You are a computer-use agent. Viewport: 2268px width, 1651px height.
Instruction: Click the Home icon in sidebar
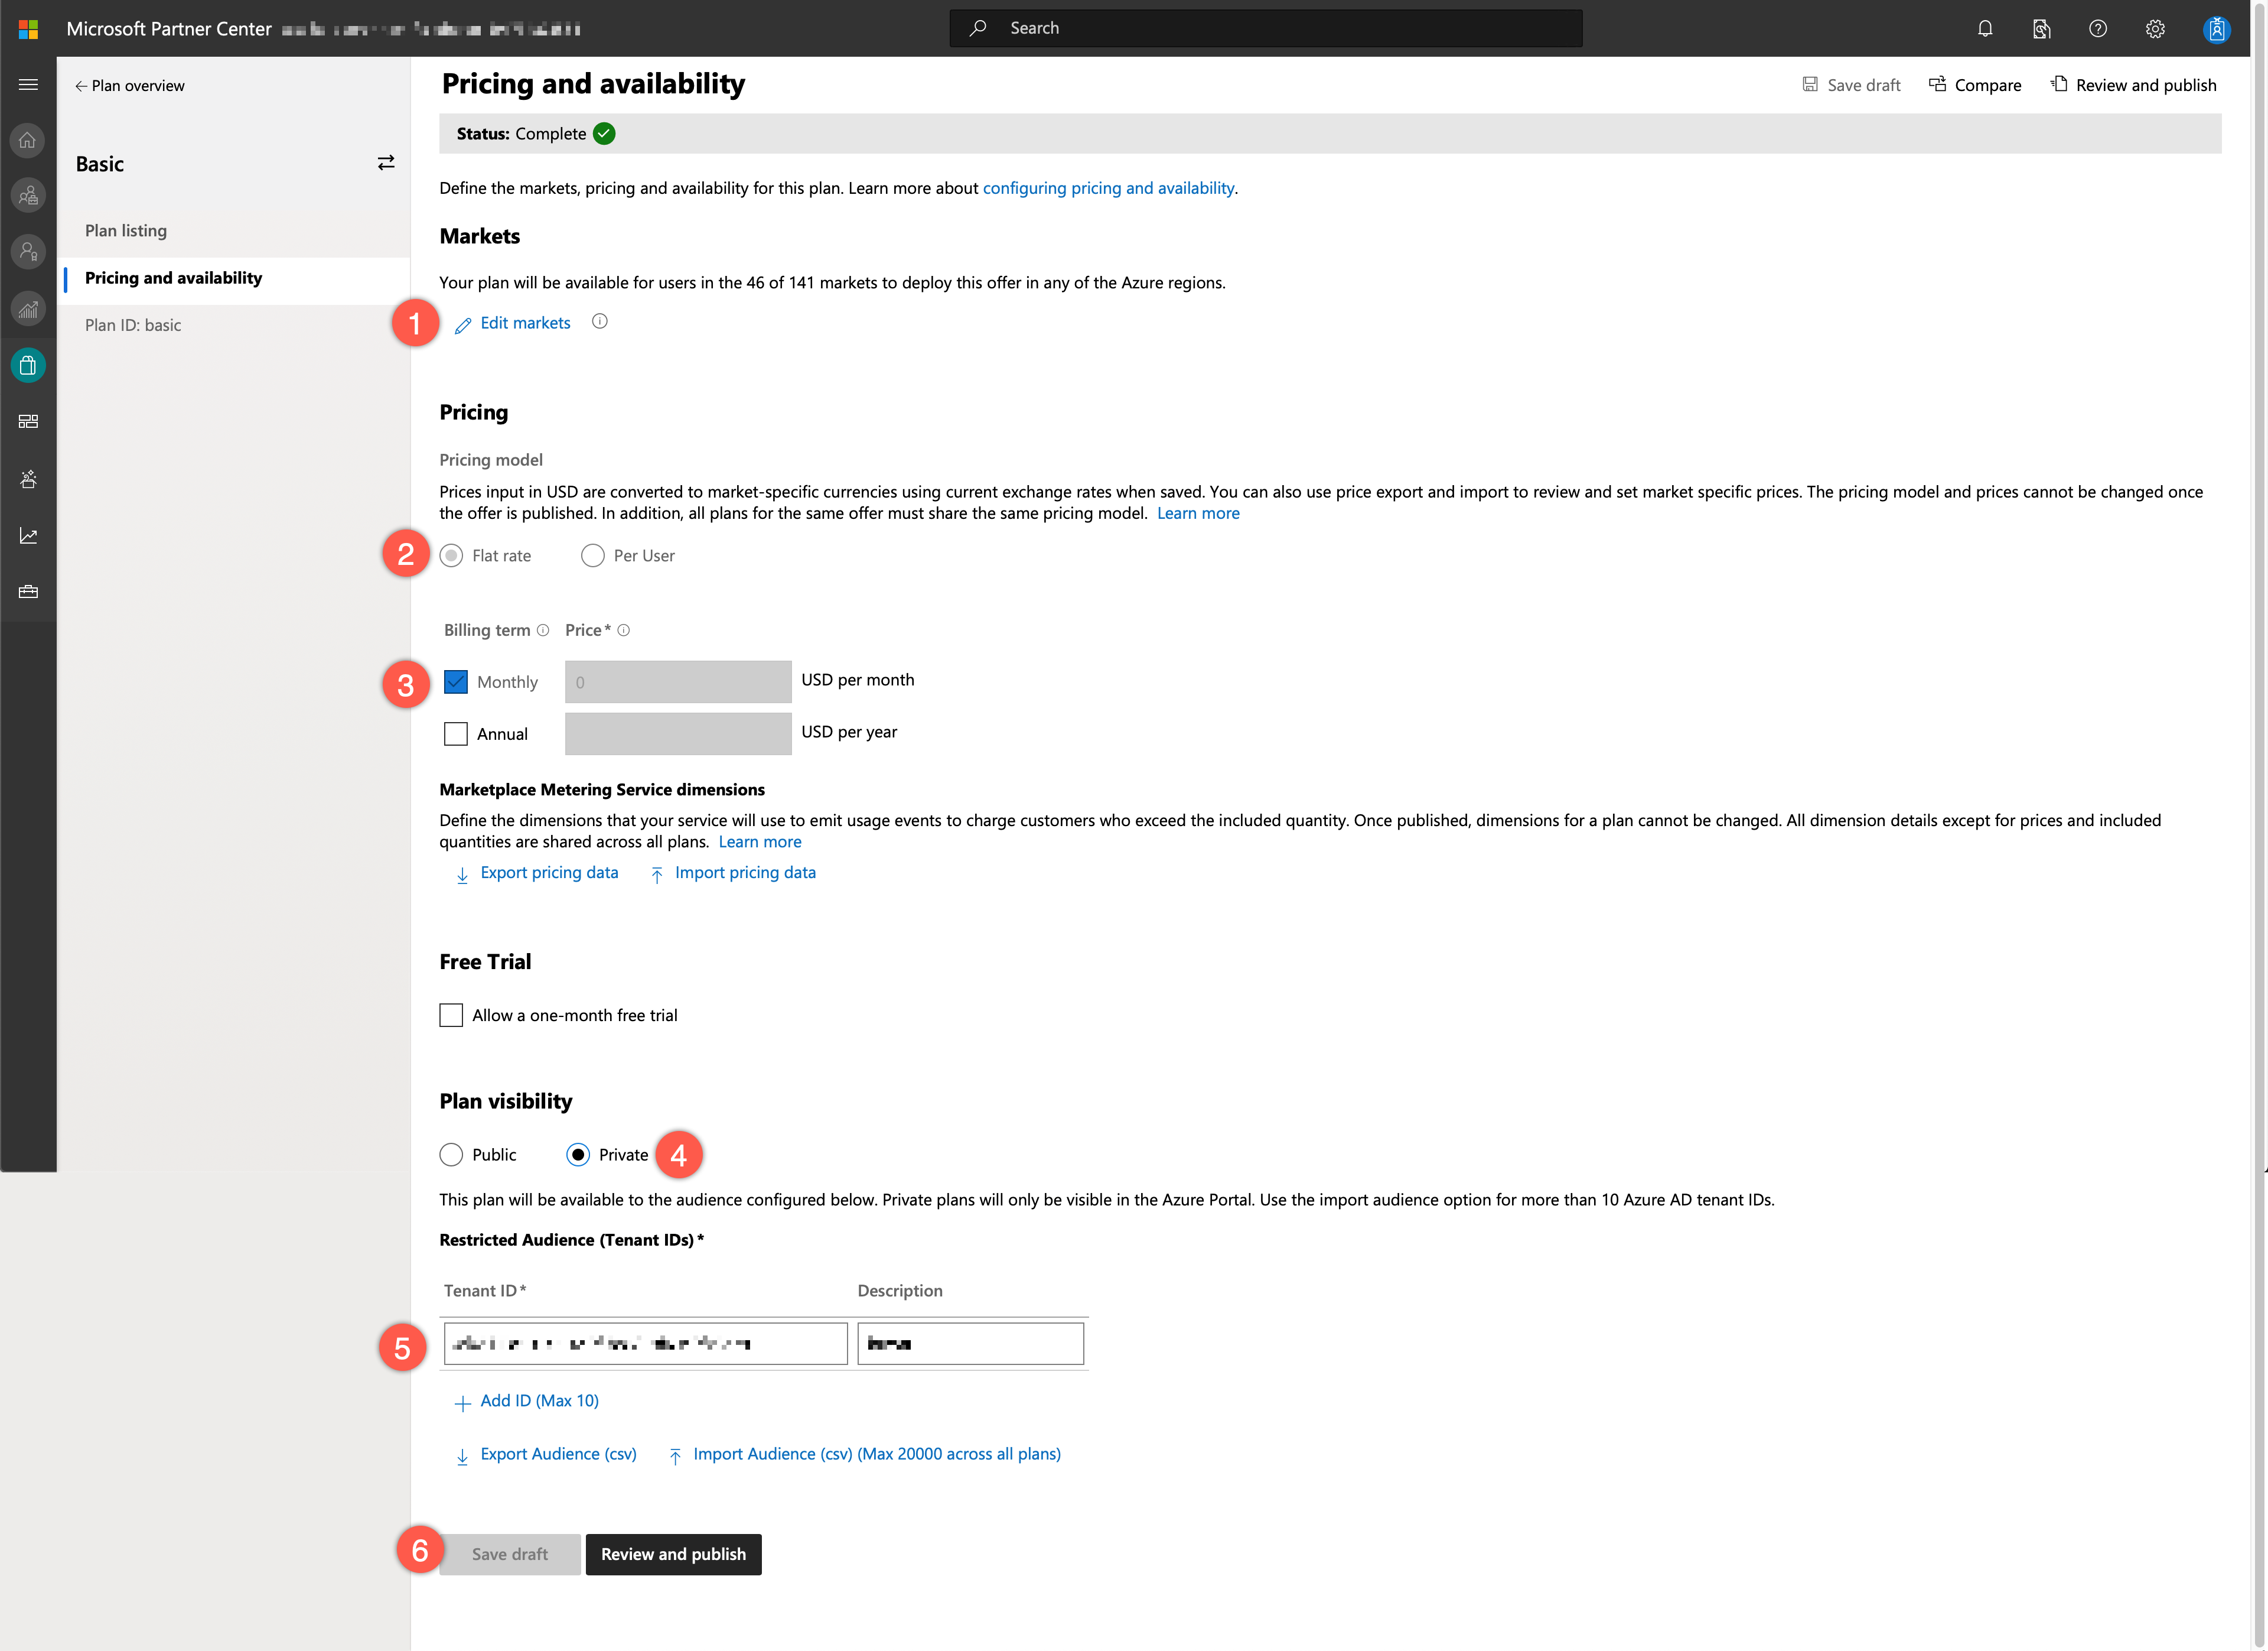(x=28, y=140)
